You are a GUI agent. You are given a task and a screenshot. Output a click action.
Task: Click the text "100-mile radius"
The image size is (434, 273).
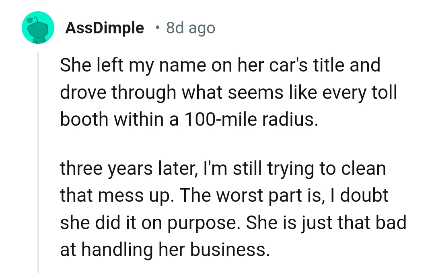click(x=250, y=119)
